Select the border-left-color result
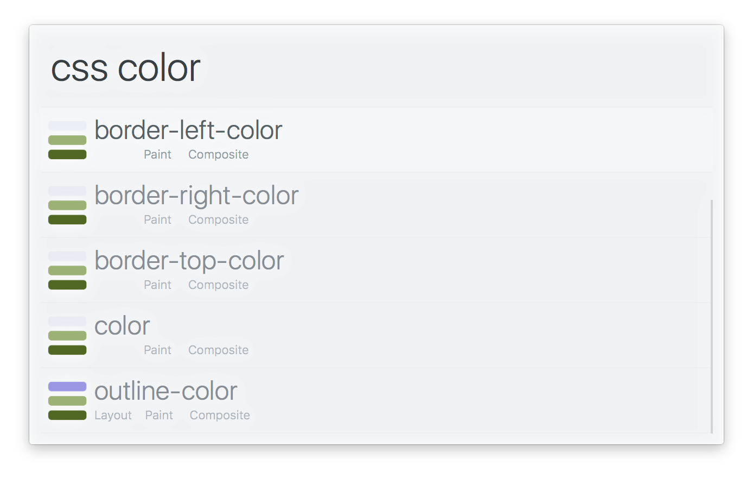Screen dimensions: 753x478 pyautogui.click(x=376, y=140)
